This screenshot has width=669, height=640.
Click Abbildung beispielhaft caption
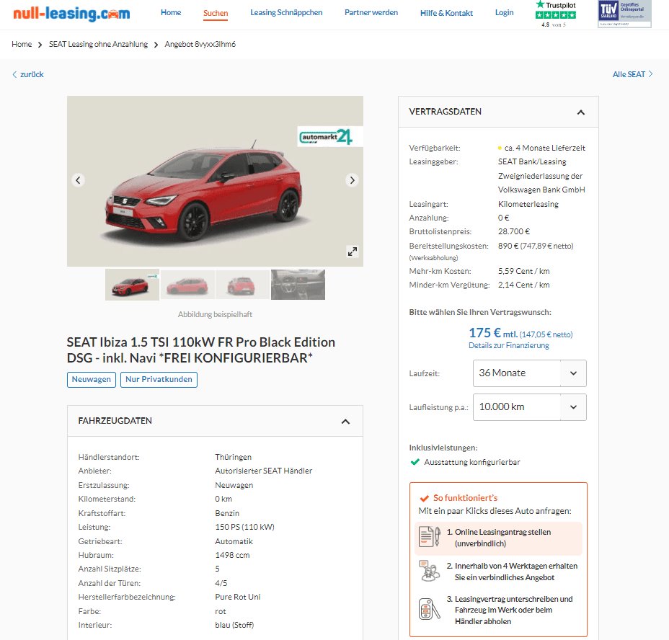coord(215,314)
